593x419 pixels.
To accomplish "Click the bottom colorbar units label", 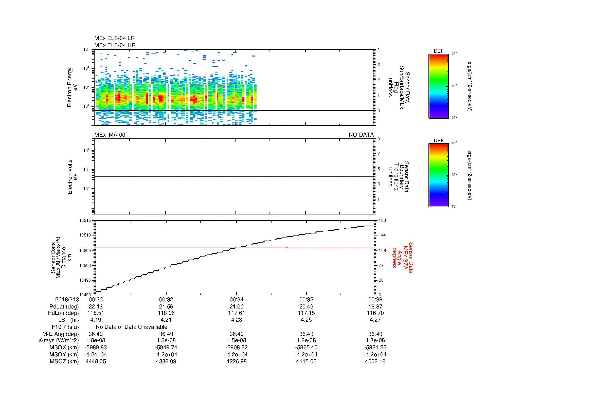I will [470, 175].
